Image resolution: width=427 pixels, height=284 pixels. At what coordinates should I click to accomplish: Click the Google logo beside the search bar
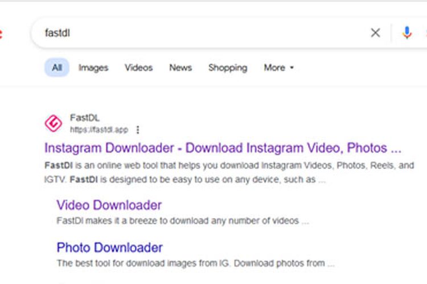pyautogui.click(x=2, y=33)
